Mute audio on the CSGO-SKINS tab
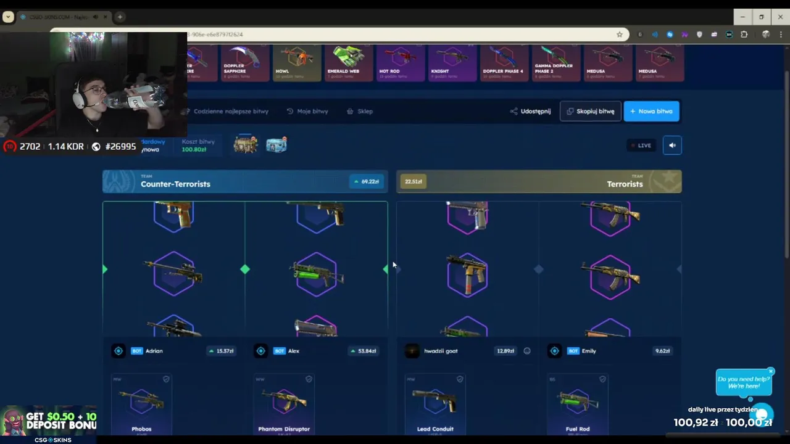790x444 pixels. click(x=95, y=17)
